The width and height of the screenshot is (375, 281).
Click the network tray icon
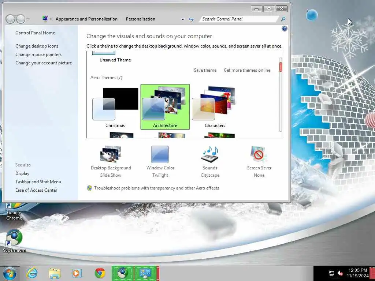pos(331,273)
